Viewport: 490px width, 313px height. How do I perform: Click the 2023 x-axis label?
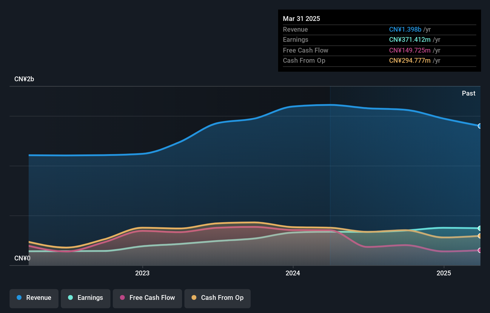142,273
